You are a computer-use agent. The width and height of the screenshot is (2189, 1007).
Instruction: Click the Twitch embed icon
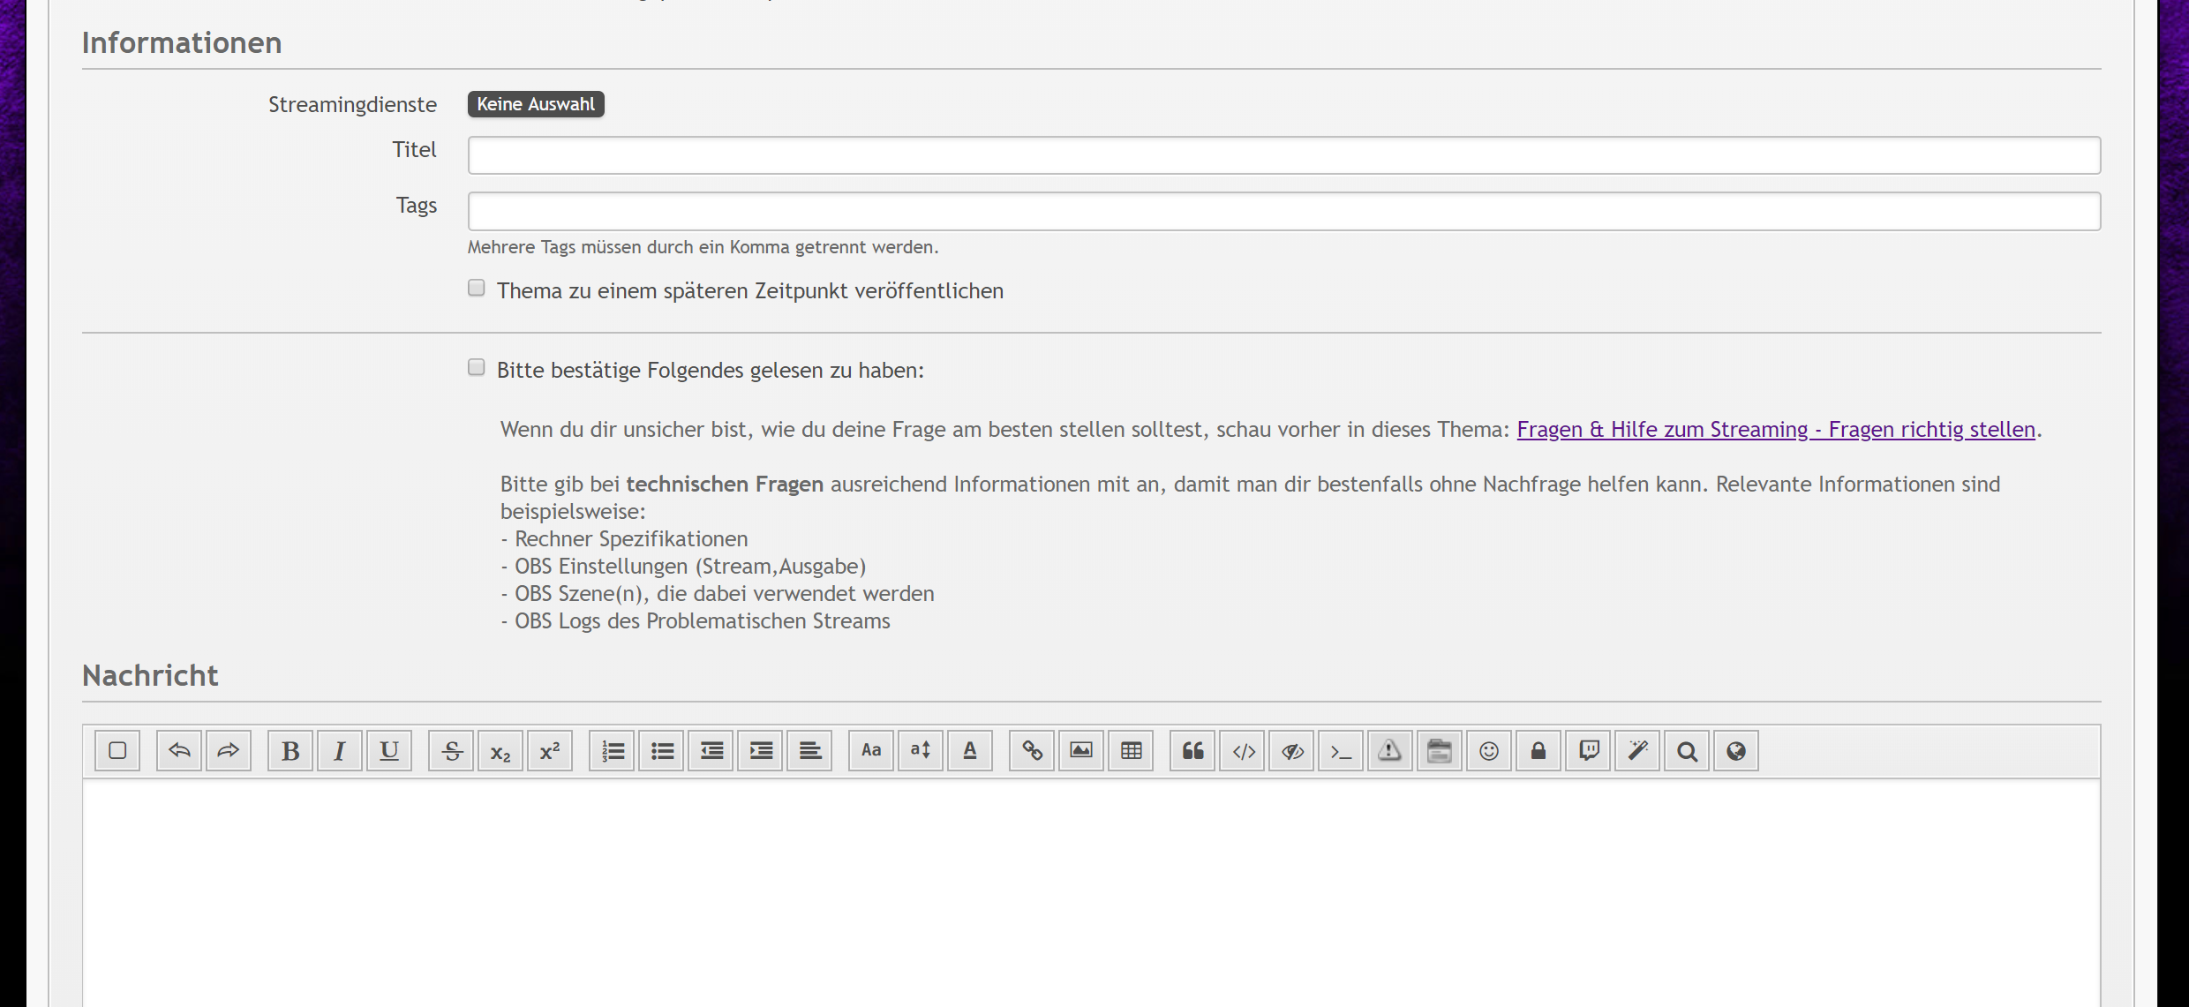[1588, 751]
